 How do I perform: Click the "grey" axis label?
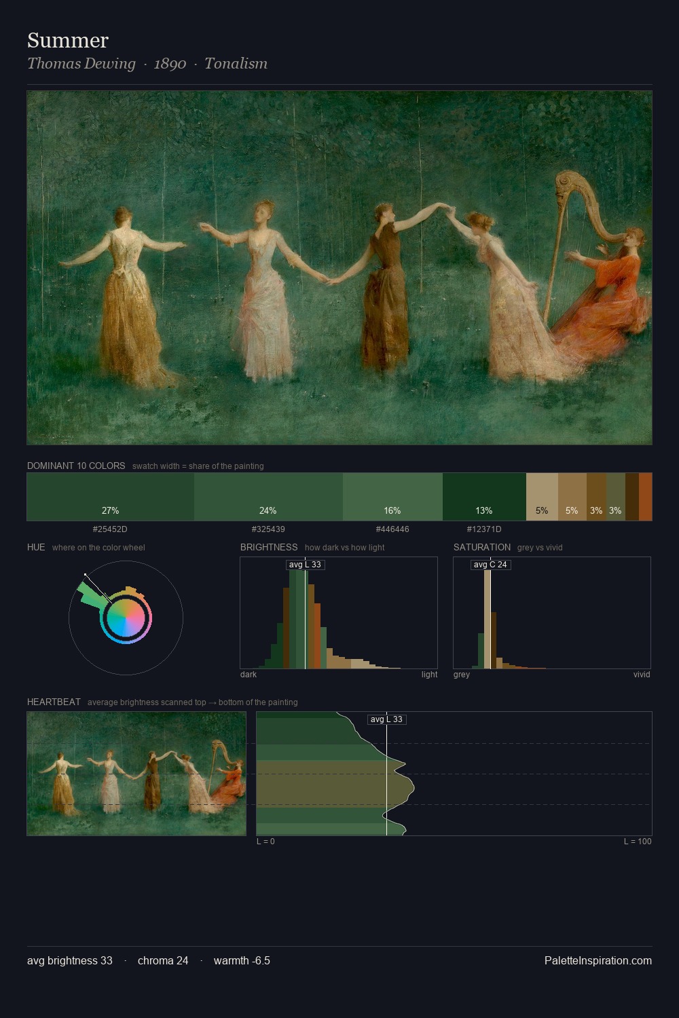462,675
